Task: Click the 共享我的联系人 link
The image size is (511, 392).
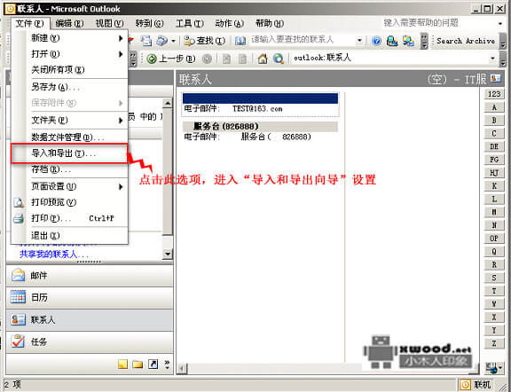Action: point(53,254)
